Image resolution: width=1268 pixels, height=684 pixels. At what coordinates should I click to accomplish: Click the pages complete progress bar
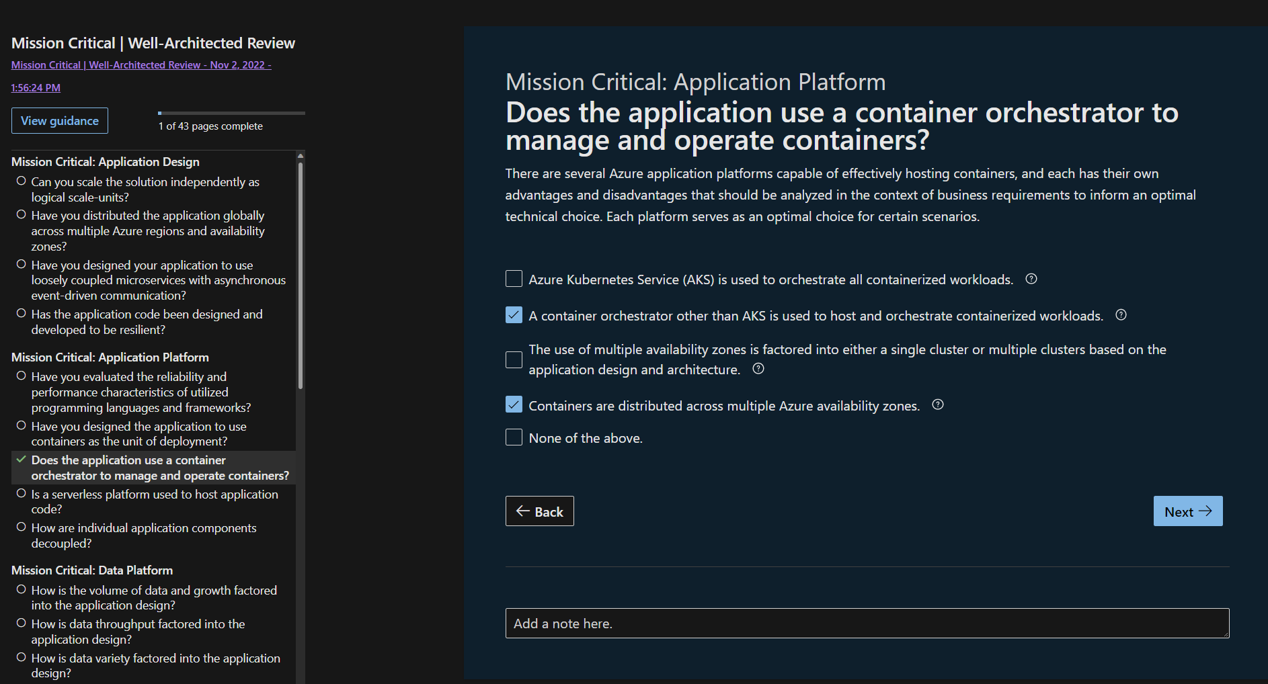pyautogui.click(x=231, y=113)
